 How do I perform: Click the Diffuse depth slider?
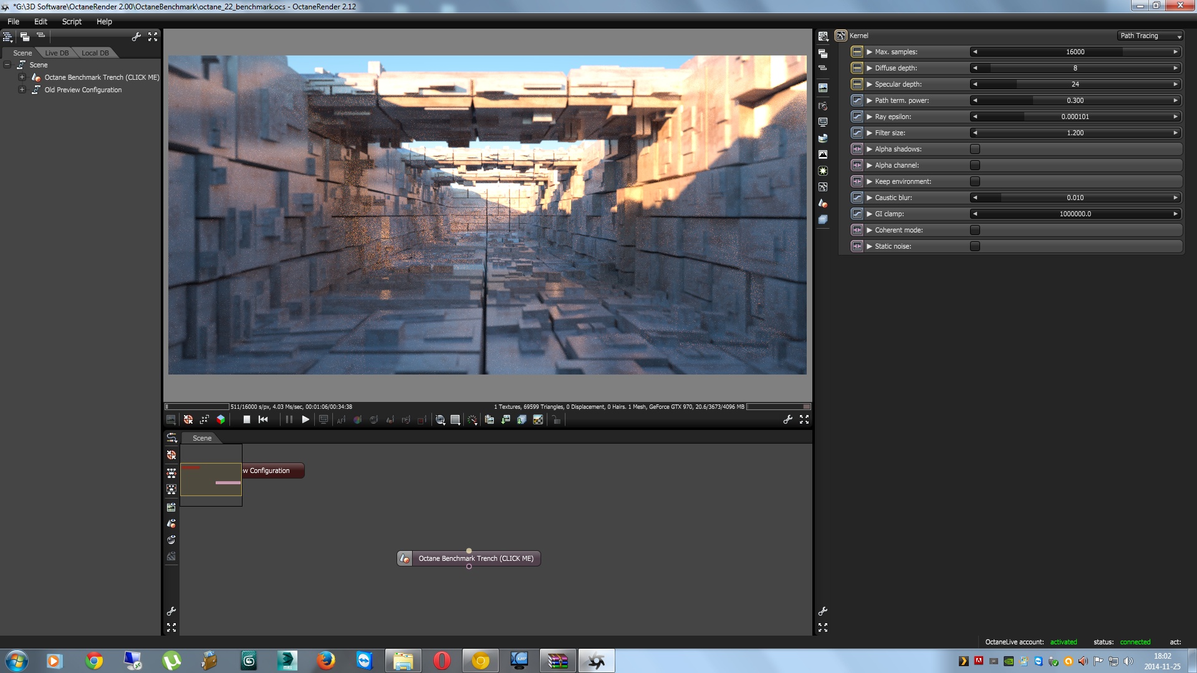[x=1075, y=68]
